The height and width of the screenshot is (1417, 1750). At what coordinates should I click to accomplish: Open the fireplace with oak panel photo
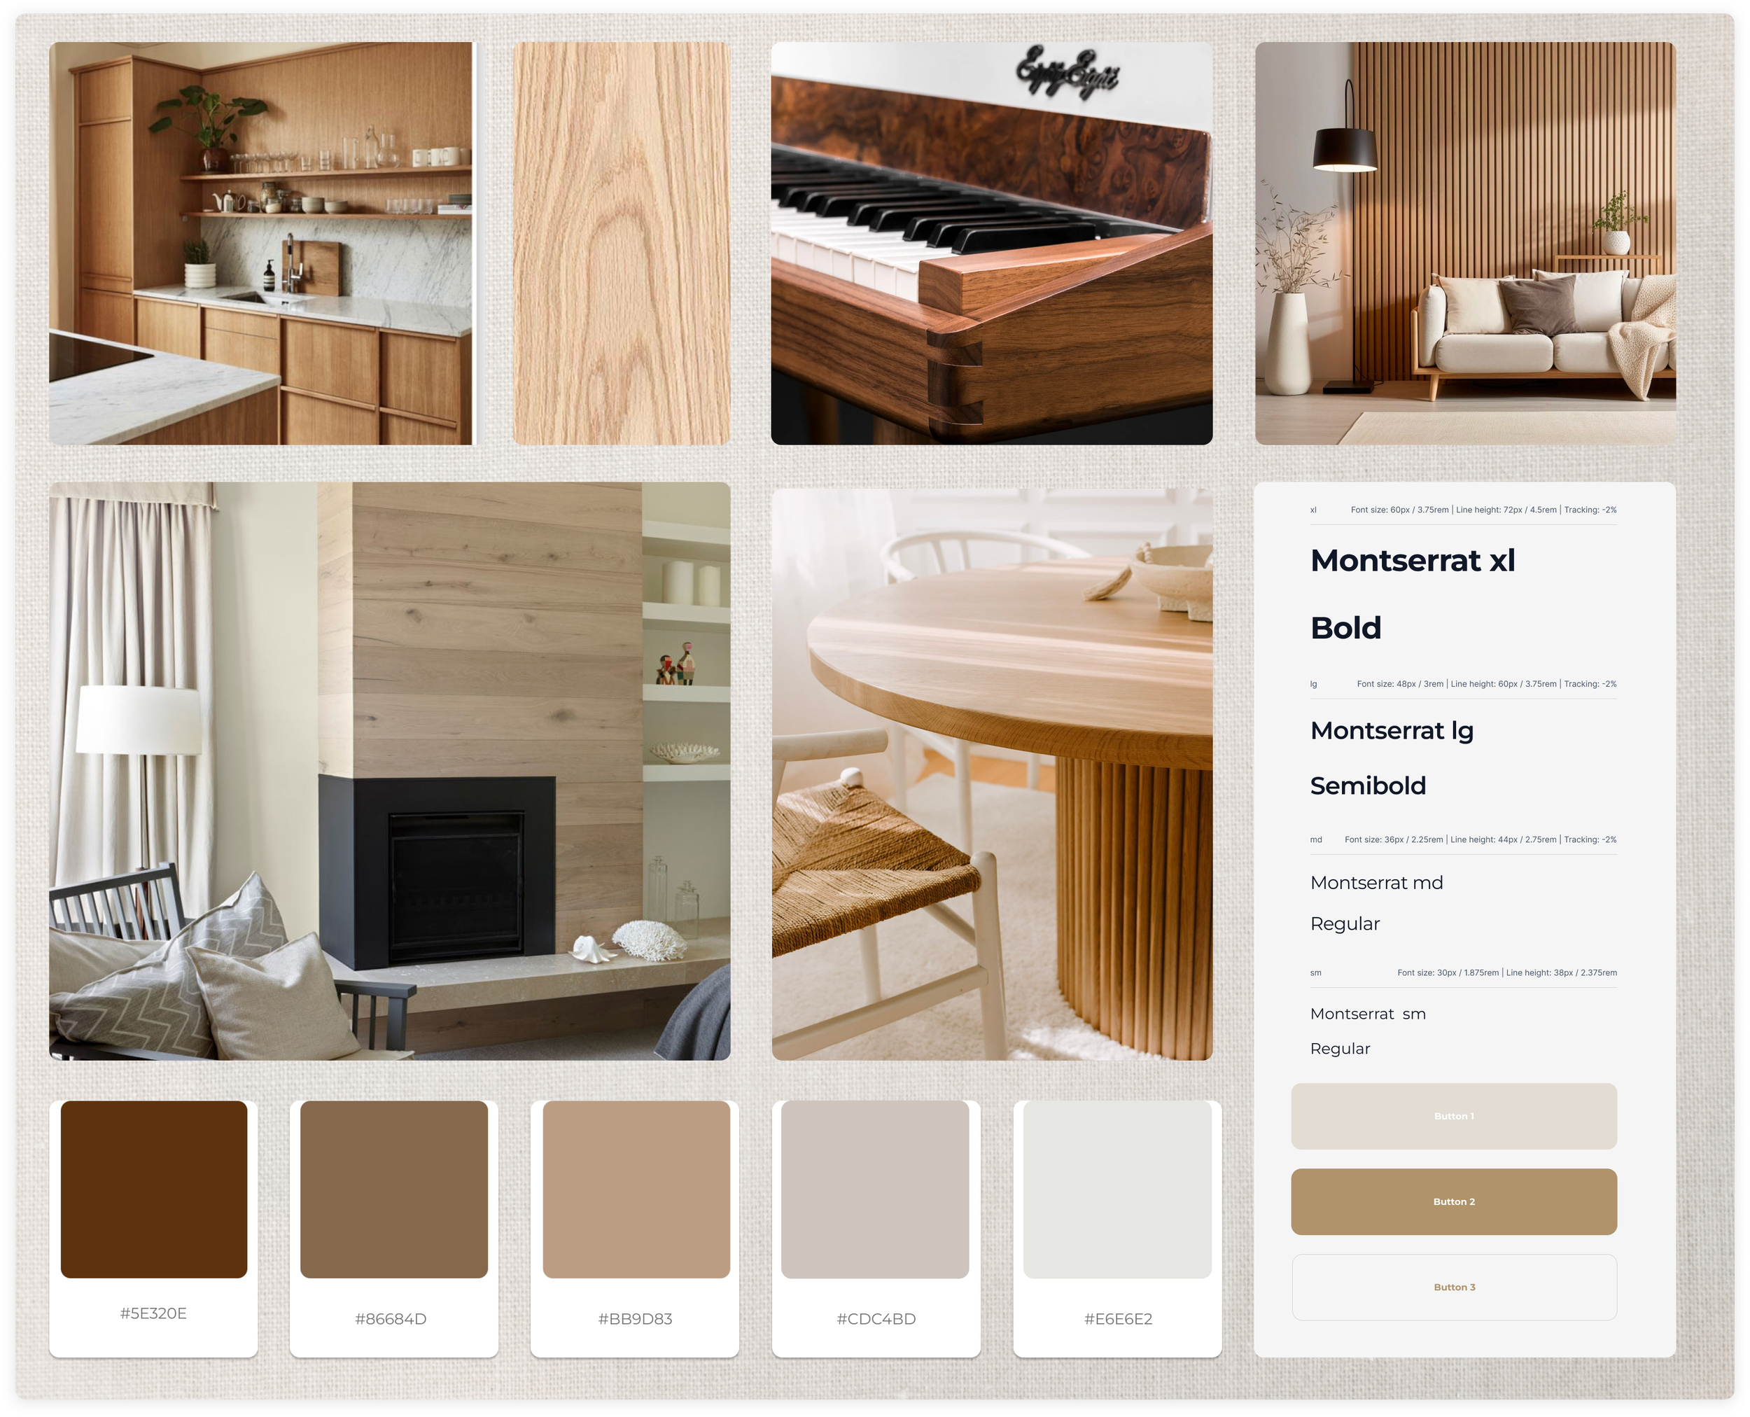[389, 771]
